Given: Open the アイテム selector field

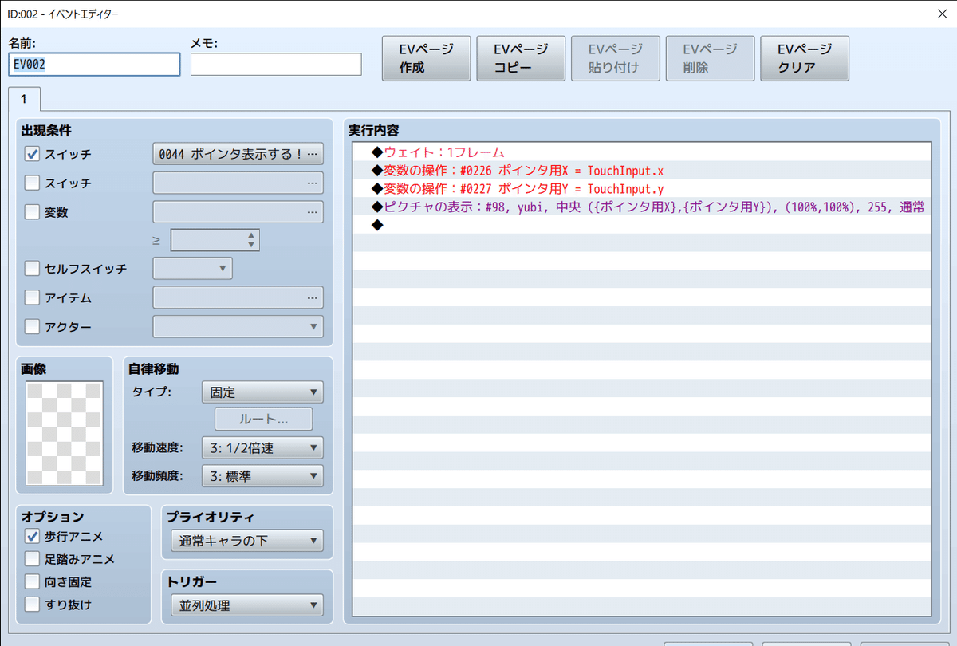Looking at the screenshot, I should tap(238, 297).
